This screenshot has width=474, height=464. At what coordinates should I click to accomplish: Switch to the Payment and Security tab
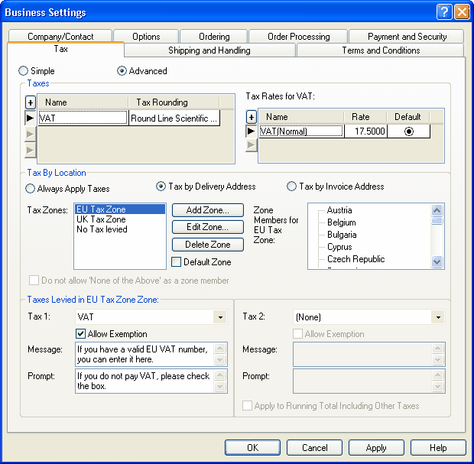tap(405, 36)
